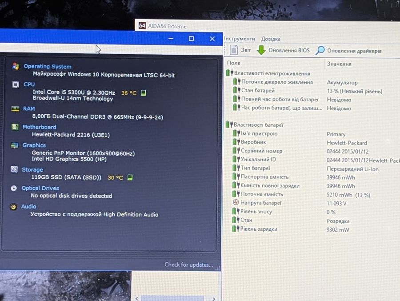Open the Optical Drives section link

pyautogui.click(x=40, y=188)
